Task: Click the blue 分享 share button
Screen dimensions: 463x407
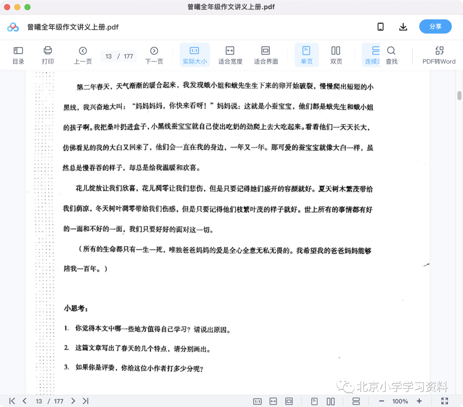Action: 435,27
